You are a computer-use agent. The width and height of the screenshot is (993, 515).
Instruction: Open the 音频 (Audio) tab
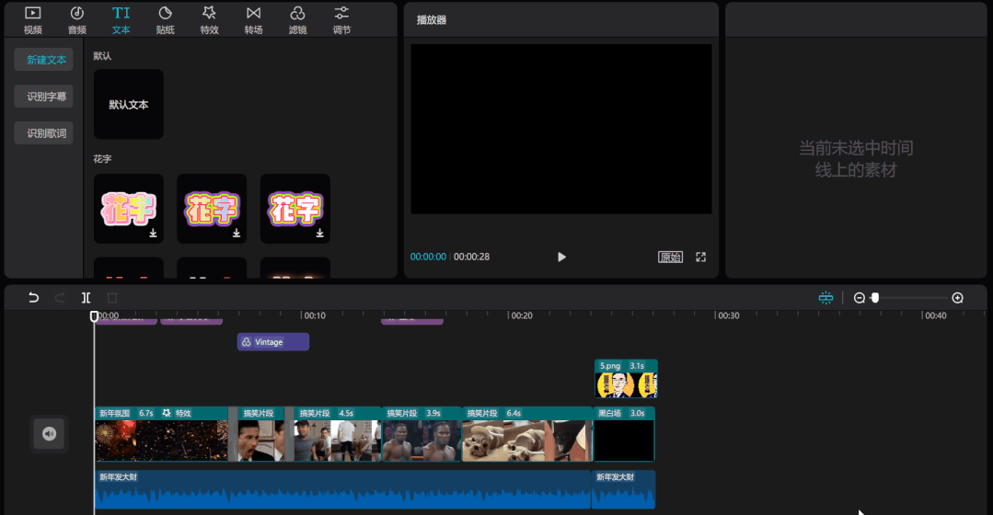tap(77, 19)
